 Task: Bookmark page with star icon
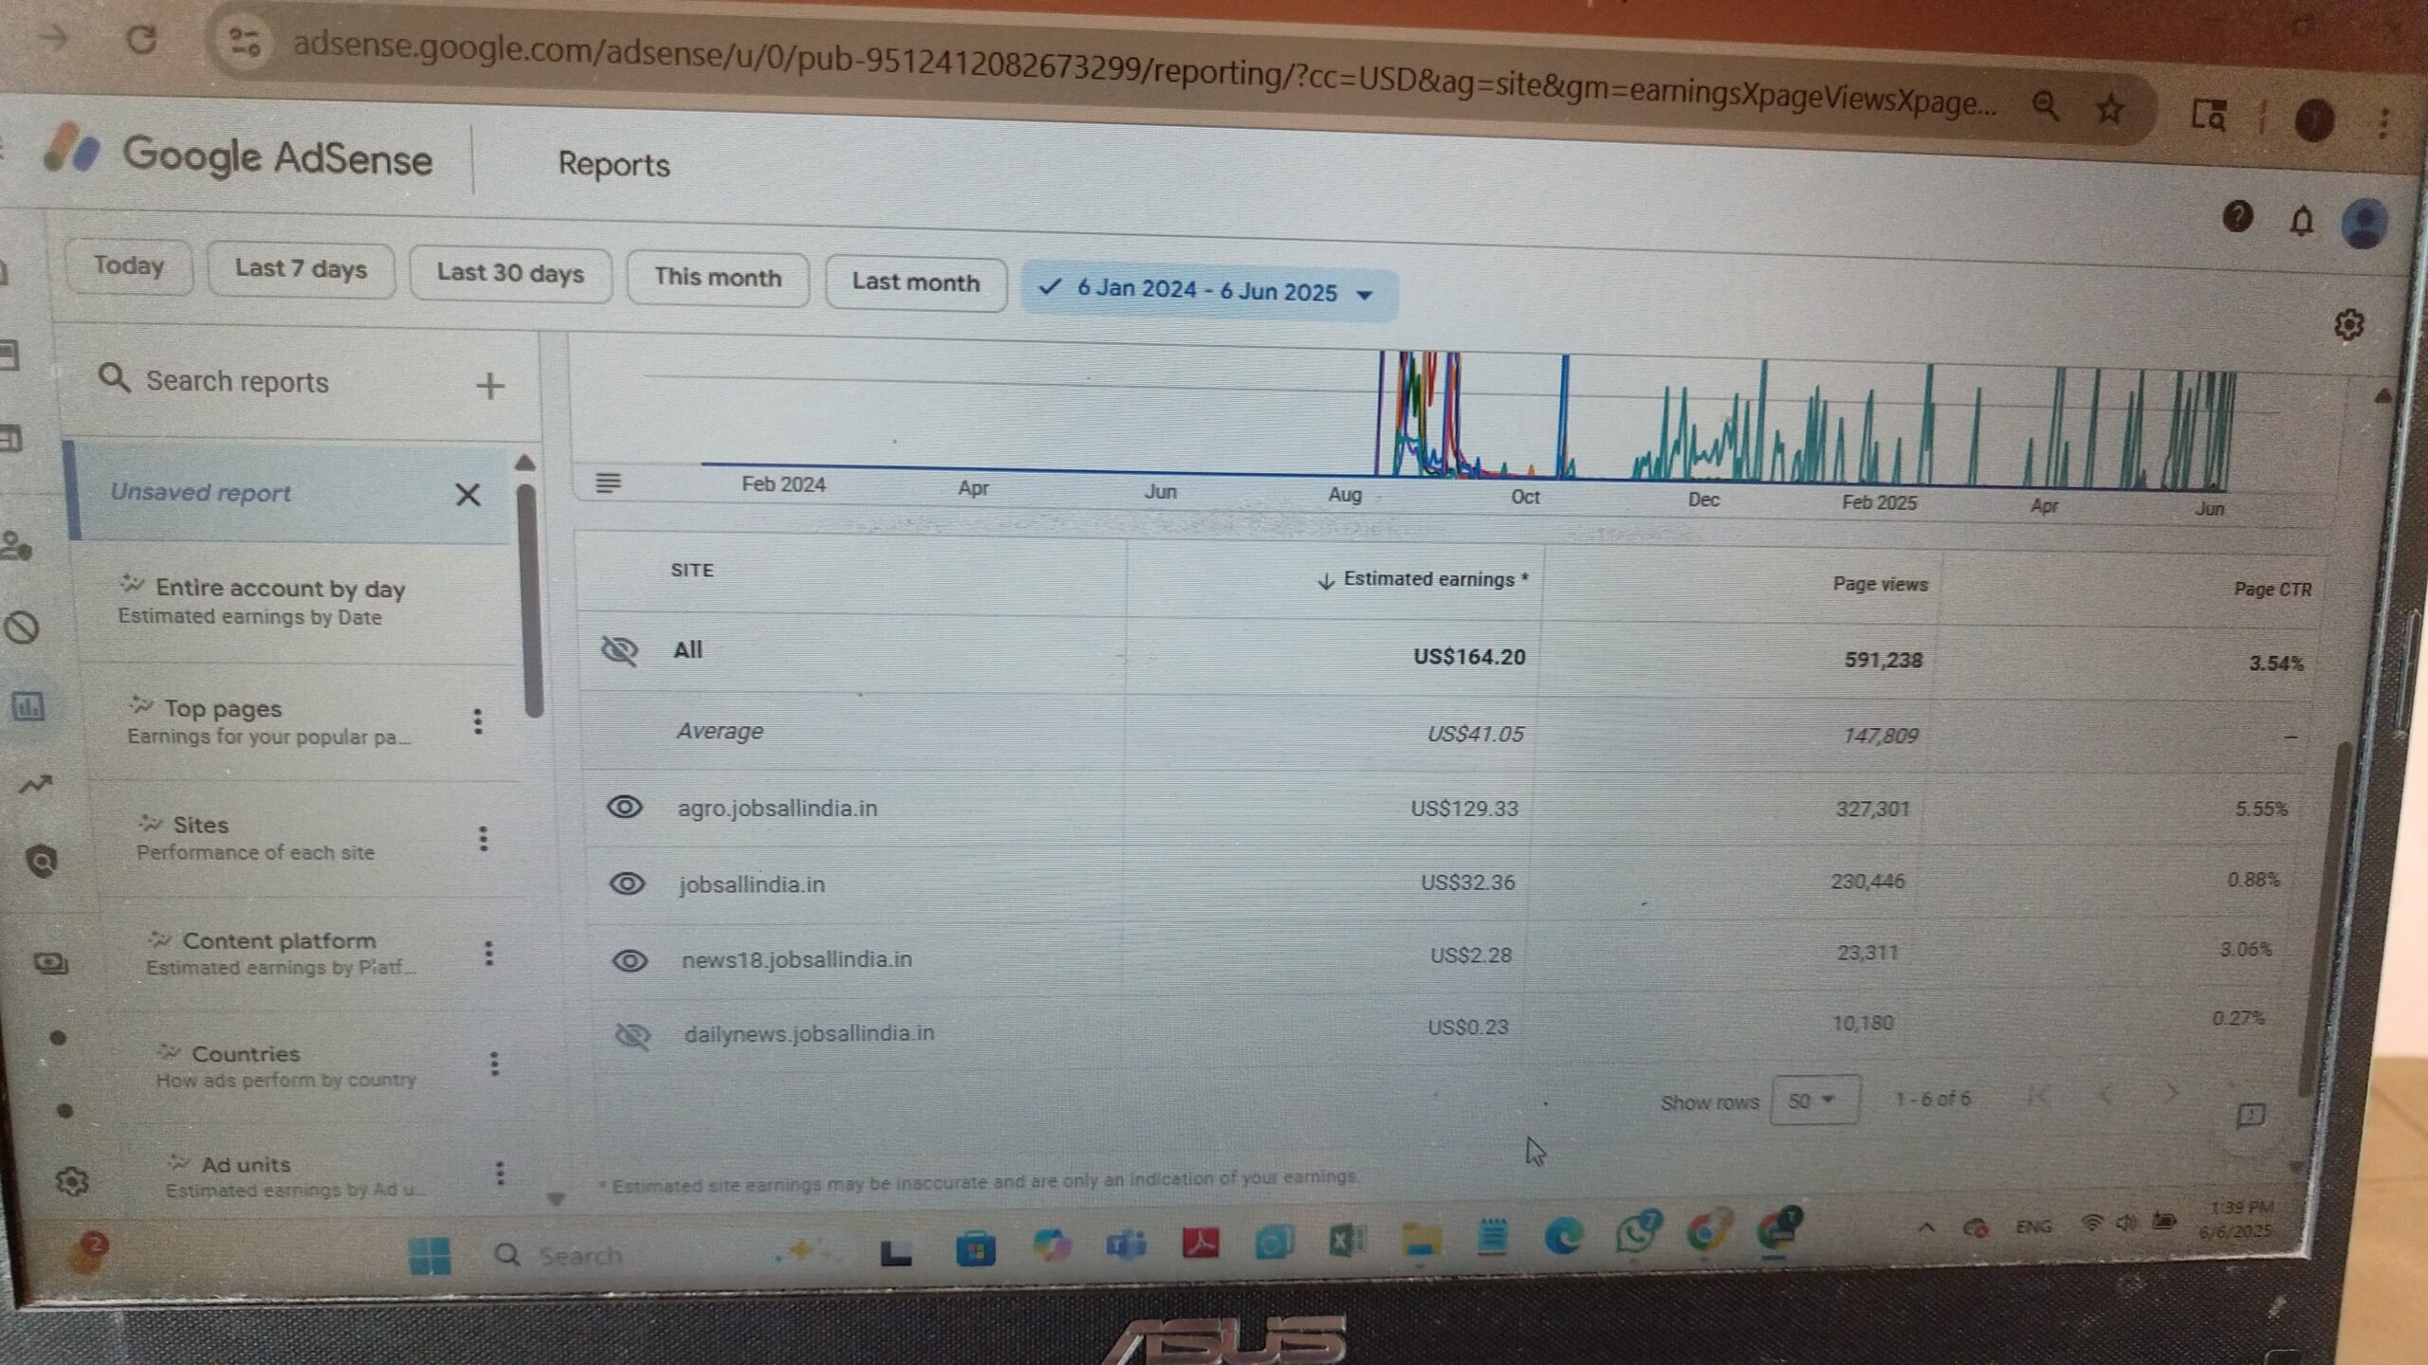(x=2109, y=110)
